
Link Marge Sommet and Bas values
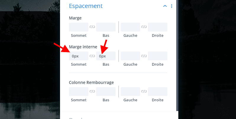pyautogui.click(x=92, y=27)
